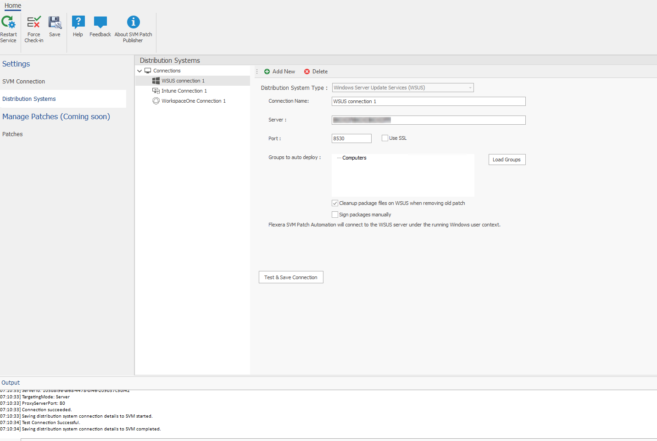The image size is (657, 441).
Task: Click log line 'ProxyServerPort: 80'
Action: (x=44, y=403)
